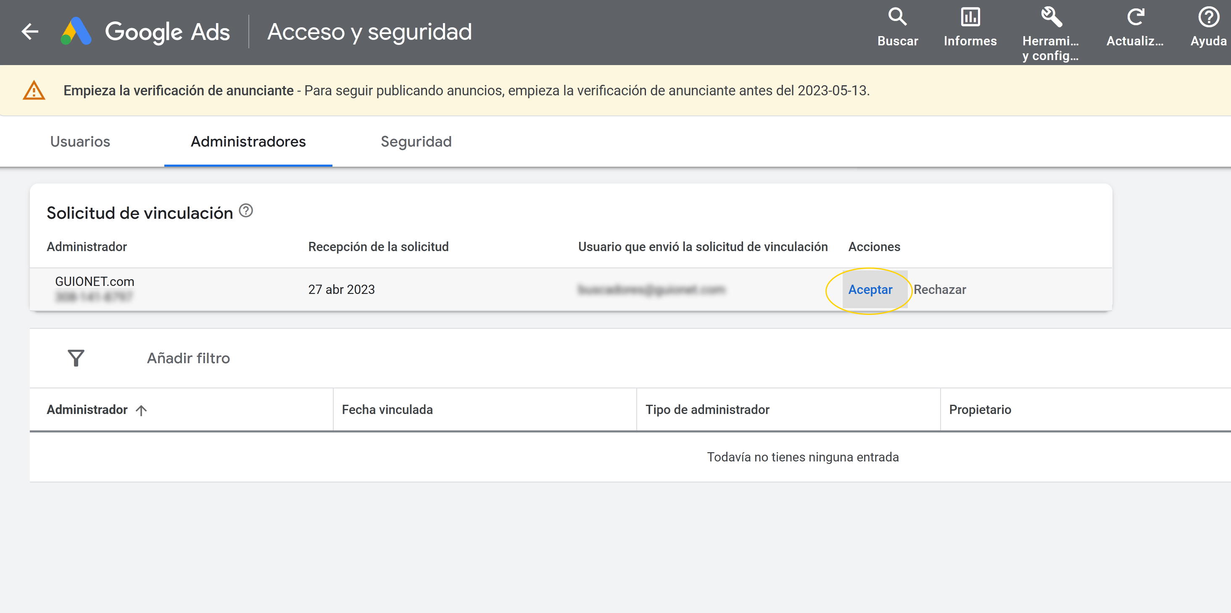Click the Recepción de la solicitud header
This screenshot has width=1231, height=613.
378,247
